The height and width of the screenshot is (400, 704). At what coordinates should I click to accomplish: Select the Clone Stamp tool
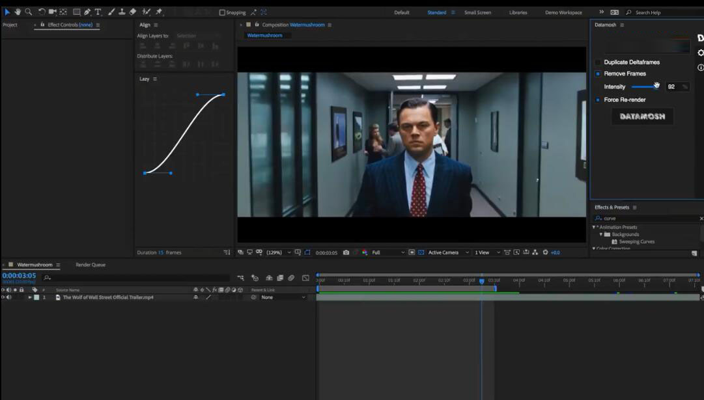click(x=122, y=12)
